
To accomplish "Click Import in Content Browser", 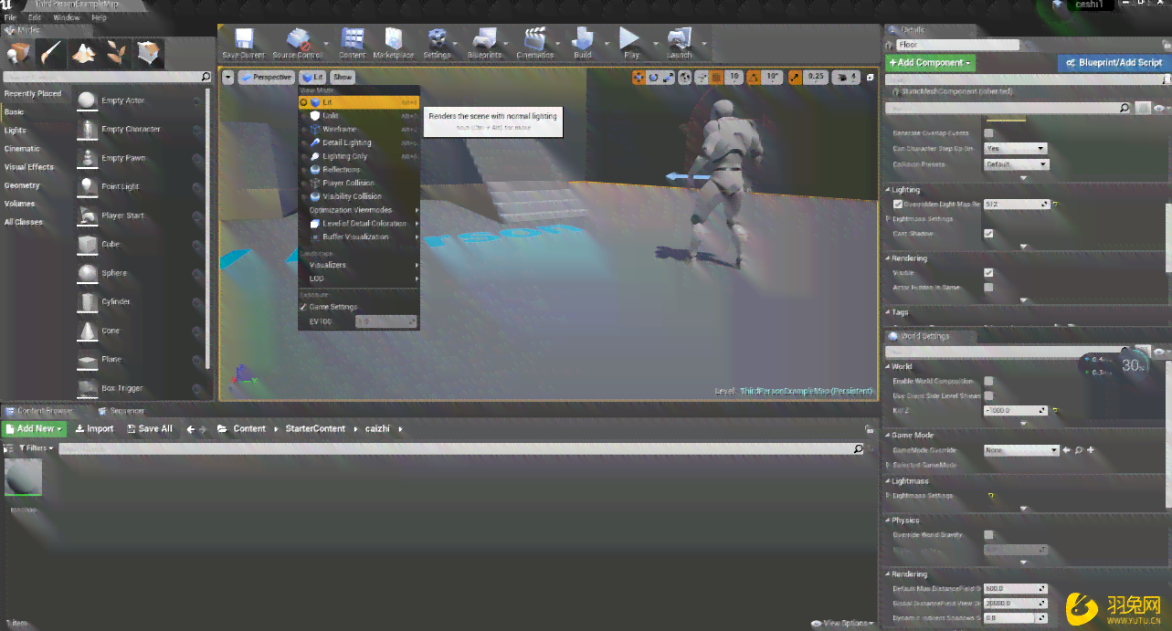I will click(x=95, y=428).
